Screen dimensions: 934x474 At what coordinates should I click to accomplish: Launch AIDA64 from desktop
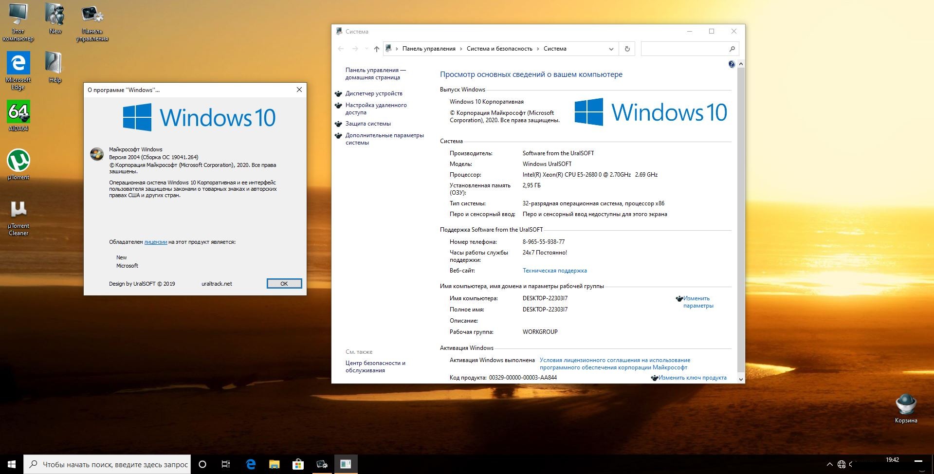pyautogui.click(x=18, y=116)
